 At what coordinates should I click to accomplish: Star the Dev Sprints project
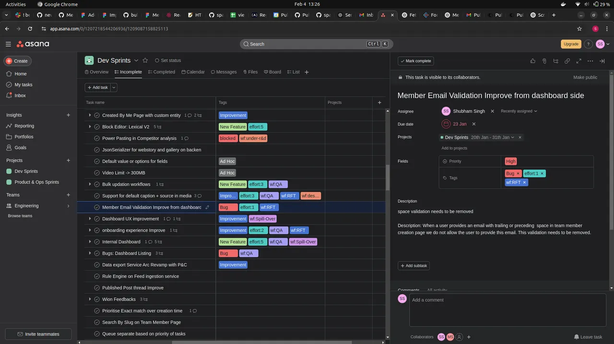145,60
